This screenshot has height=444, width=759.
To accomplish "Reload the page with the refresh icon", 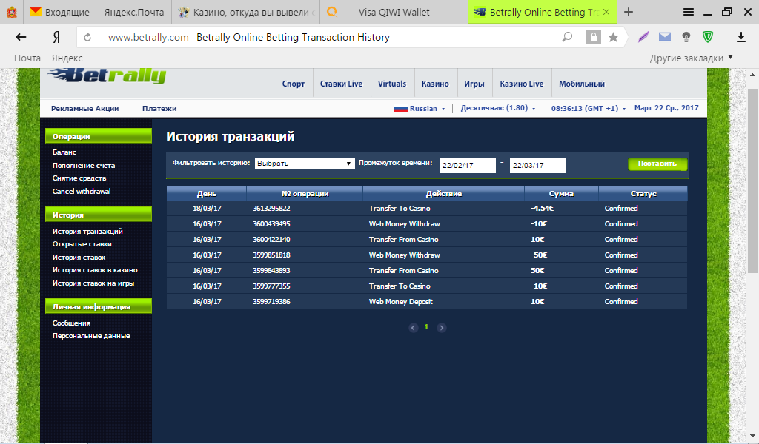I will coord(87,38).
